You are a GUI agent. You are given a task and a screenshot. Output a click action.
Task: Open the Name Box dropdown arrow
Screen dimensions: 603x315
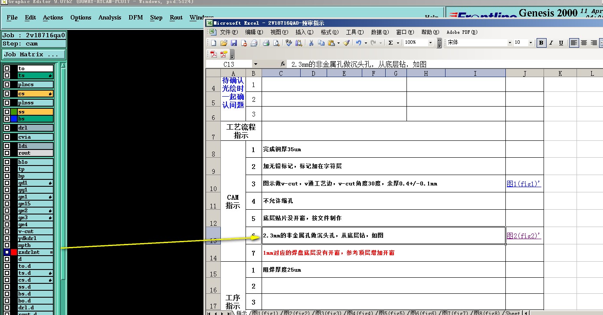pyautogui.click(x=255, y=64)
